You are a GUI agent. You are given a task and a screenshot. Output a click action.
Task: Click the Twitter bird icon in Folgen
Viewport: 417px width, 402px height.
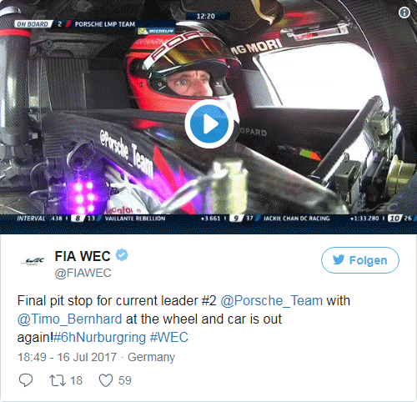pos(339,260)
